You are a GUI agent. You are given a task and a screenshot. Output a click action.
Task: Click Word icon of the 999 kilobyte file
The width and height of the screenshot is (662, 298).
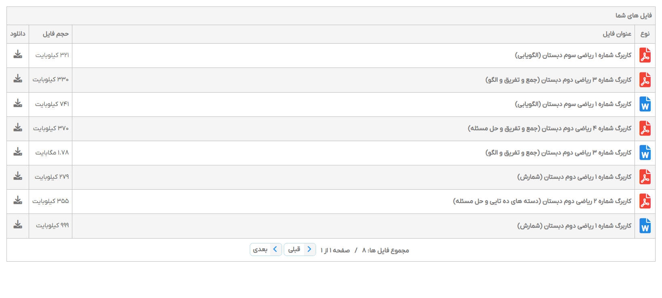coord(645,226)
